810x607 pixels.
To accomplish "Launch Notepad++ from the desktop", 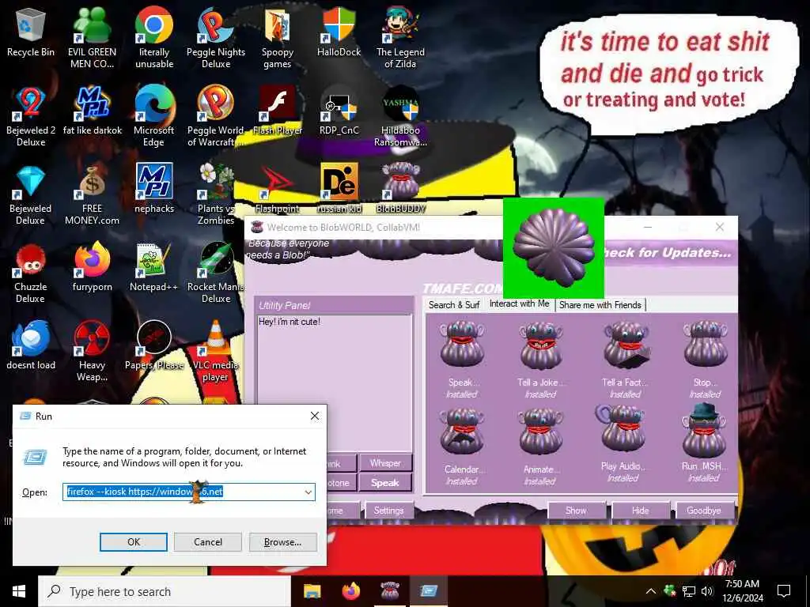I will 154,267.
